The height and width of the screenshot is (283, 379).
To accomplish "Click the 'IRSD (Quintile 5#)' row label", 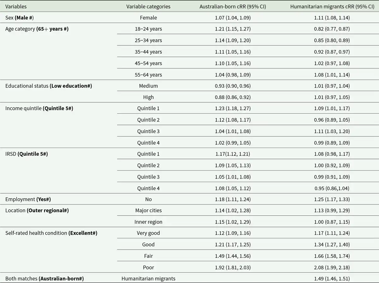I will 27,154.
